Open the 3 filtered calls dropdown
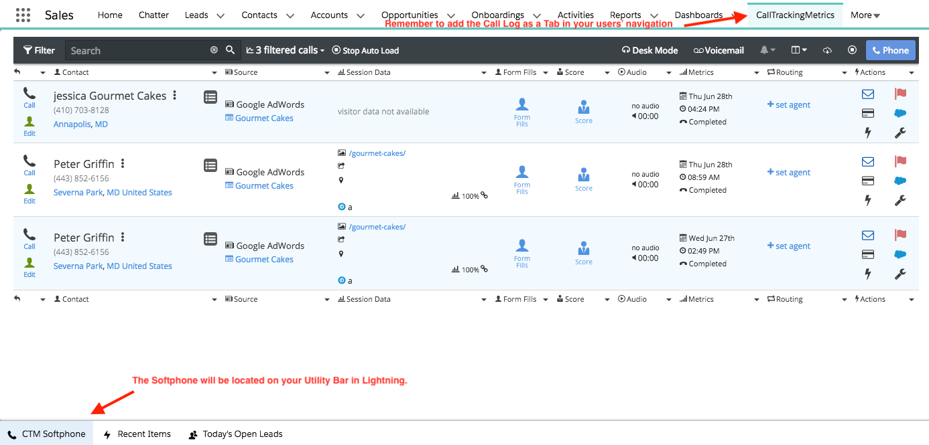 [285, 50]
